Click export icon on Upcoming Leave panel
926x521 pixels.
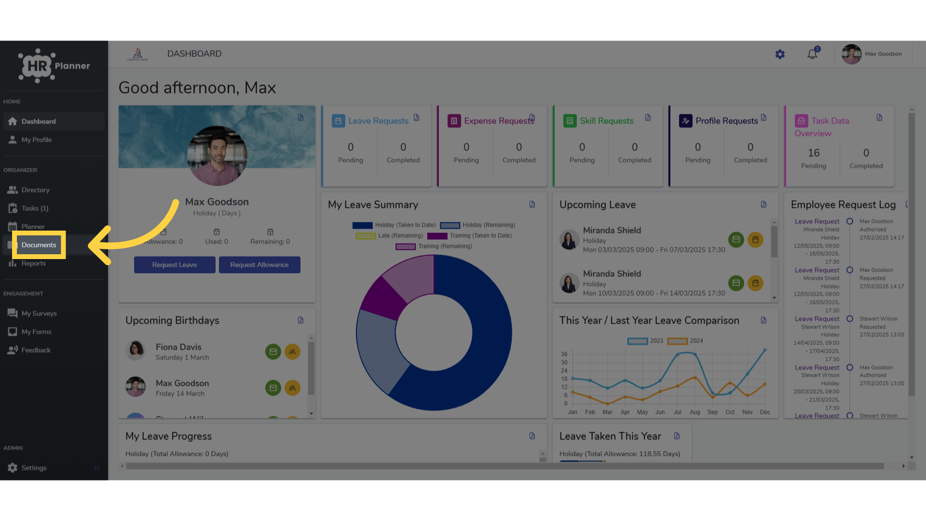(763, 205)
